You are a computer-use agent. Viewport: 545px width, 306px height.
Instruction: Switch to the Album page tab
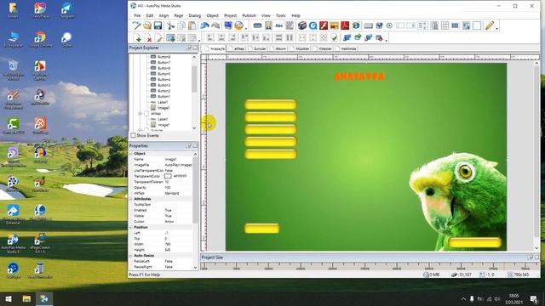click(279, 48)
